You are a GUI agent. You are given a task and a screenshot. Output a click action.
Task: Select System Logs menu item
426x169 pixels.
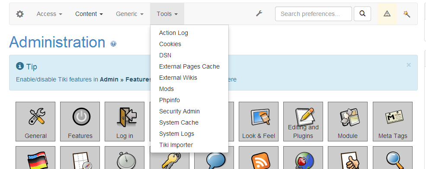click(x=189, y=134)
